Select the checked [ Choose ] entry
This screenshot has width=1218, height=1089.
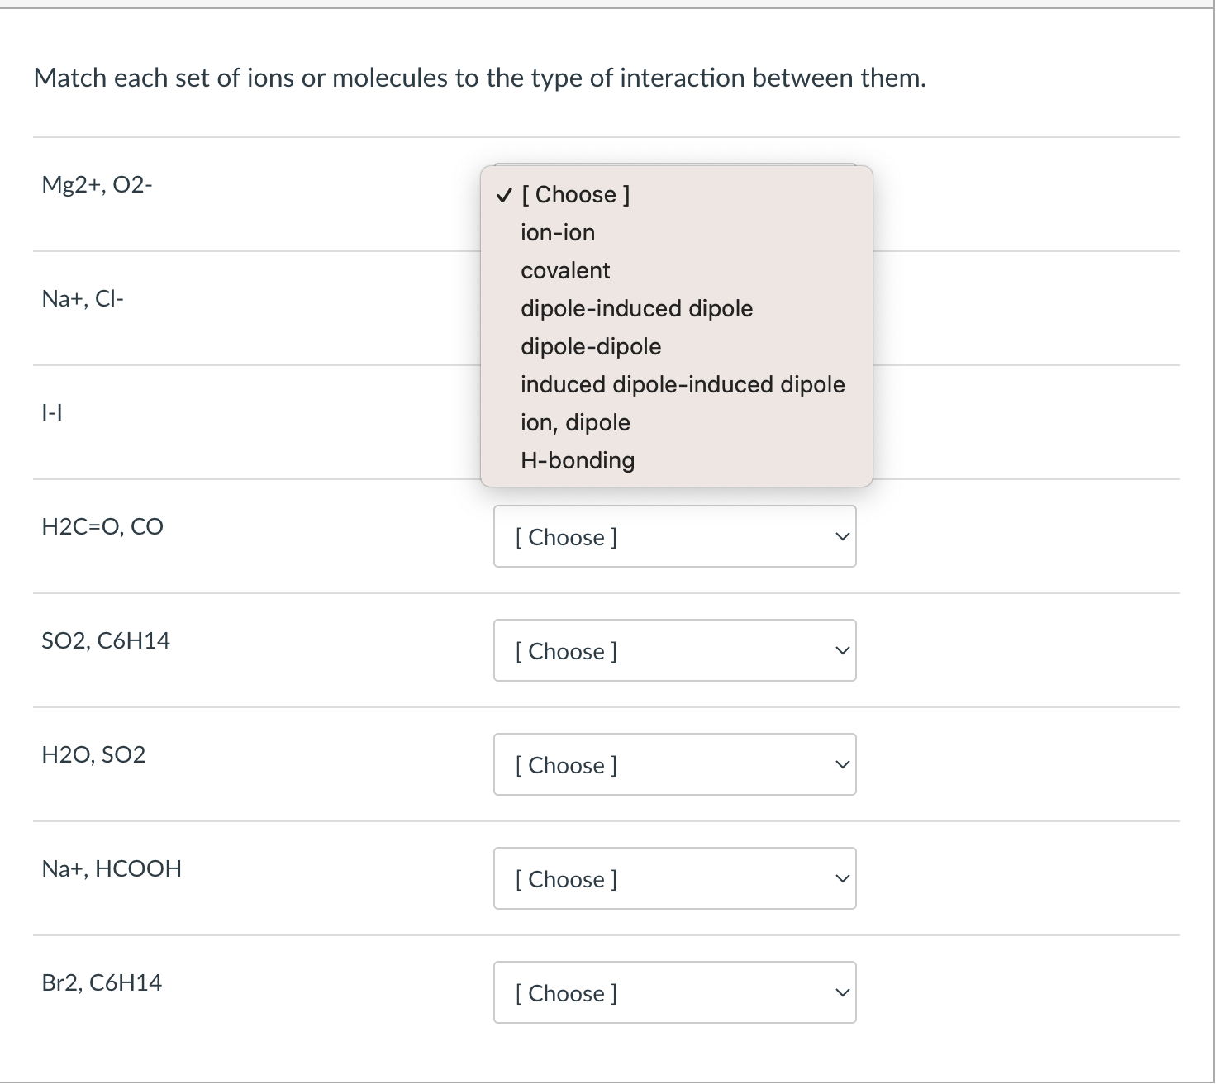pos(574,194)
